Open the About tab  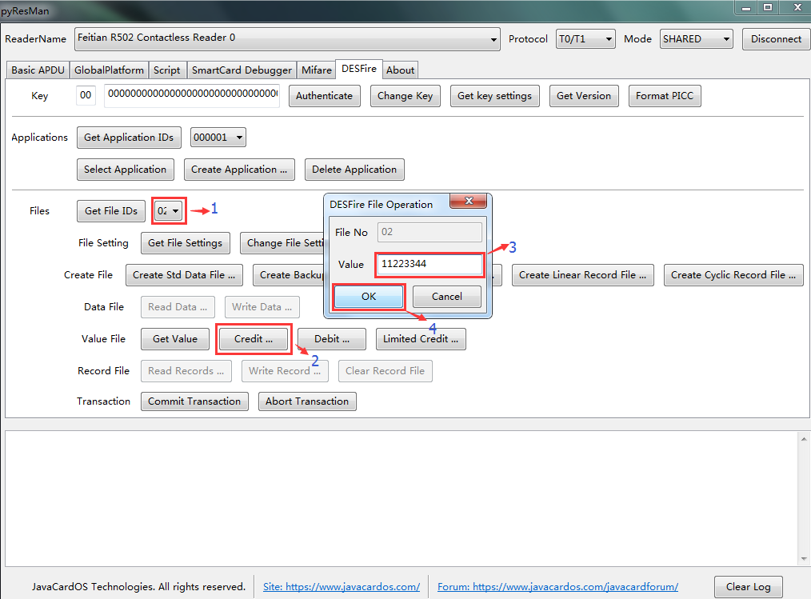pyautogui.click(x=401, y=70)
